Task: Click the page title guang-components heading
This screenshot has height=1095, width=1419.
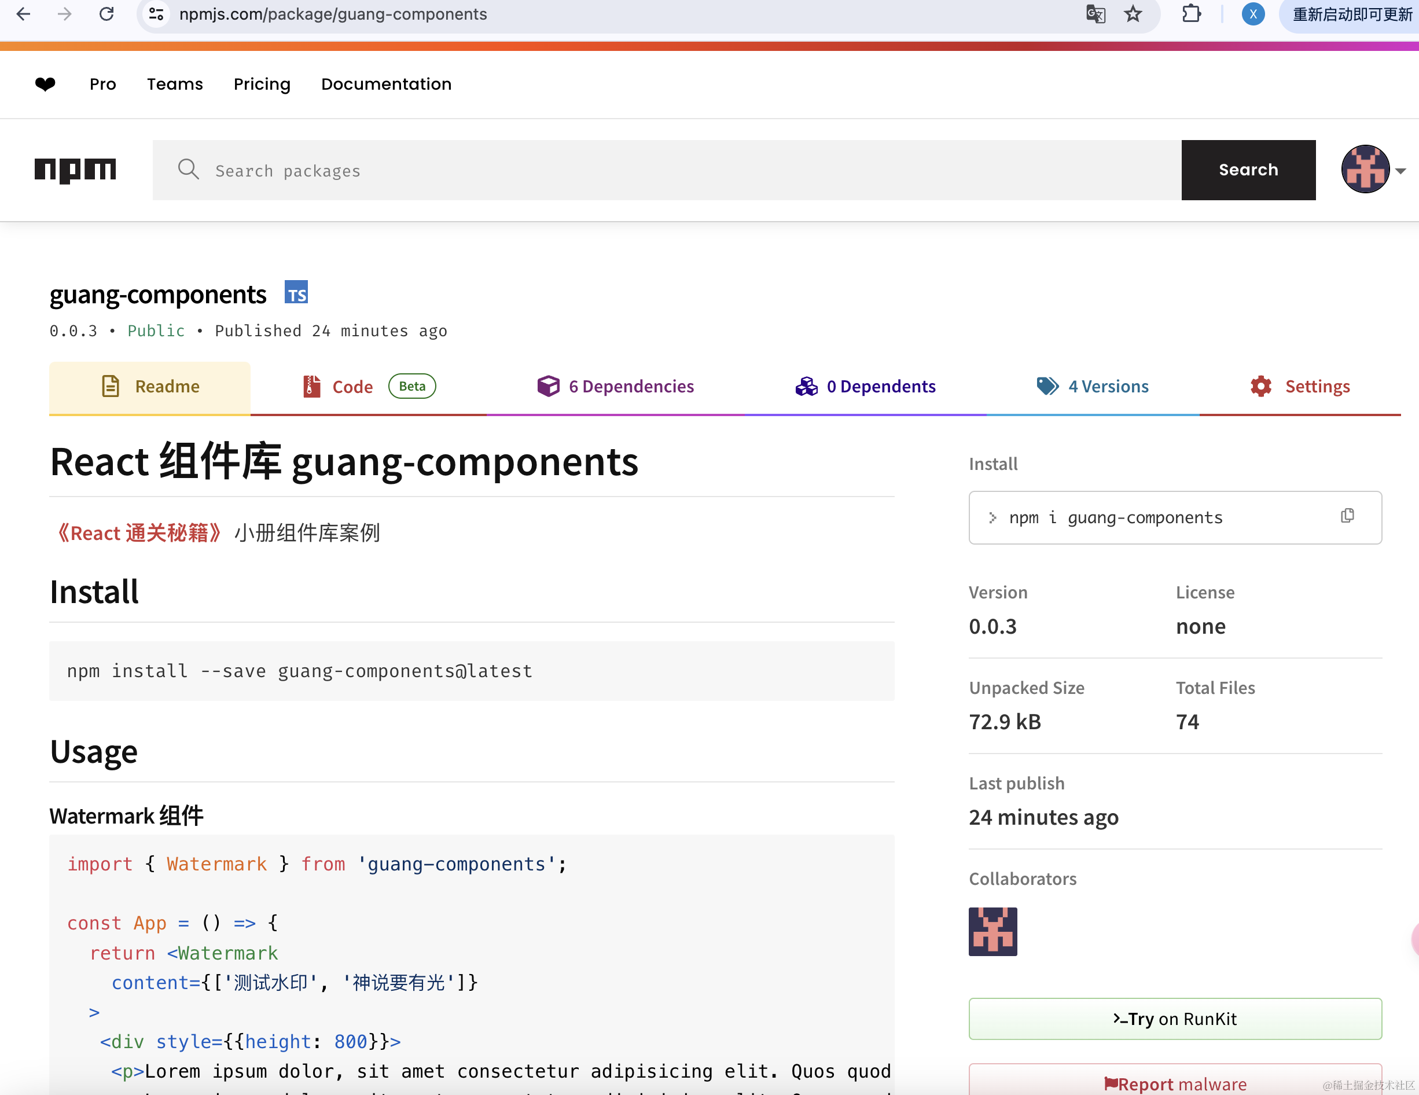Action: 158,295
